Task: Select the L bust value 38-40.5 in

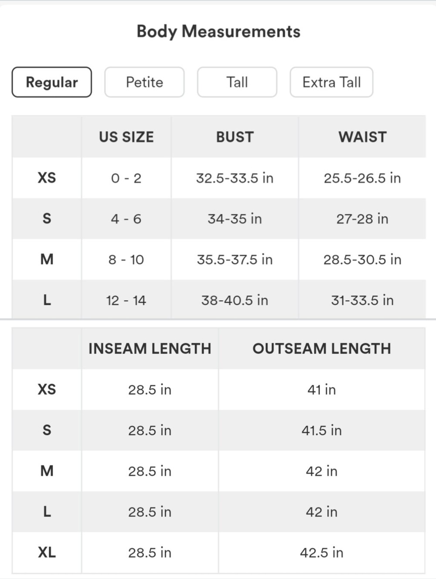Action: (235, 300)
